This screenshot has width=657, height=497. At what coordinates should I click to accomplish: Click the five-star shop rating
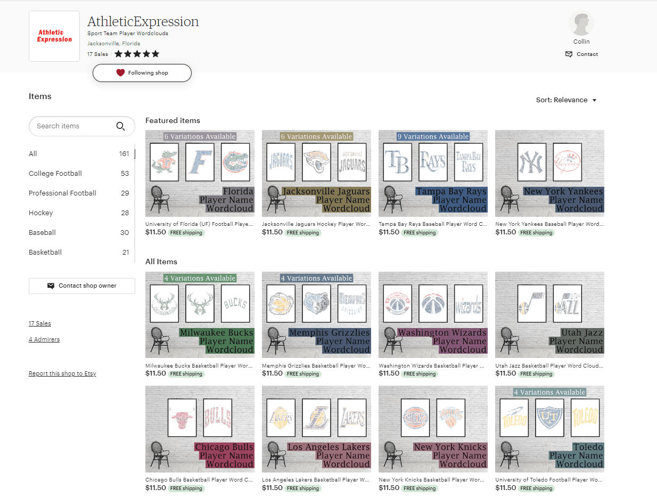click(x=137, y=54)
